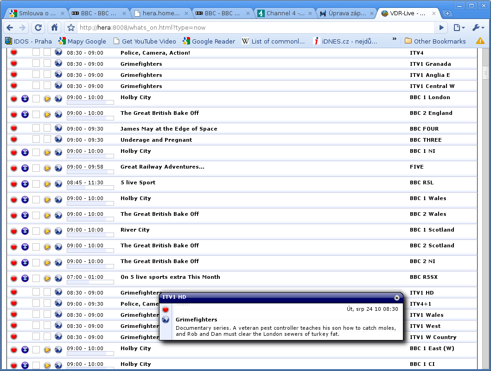Open globe icon for ITV1 Central W row
Screen dimensions: 491x371
pos(58,85)
